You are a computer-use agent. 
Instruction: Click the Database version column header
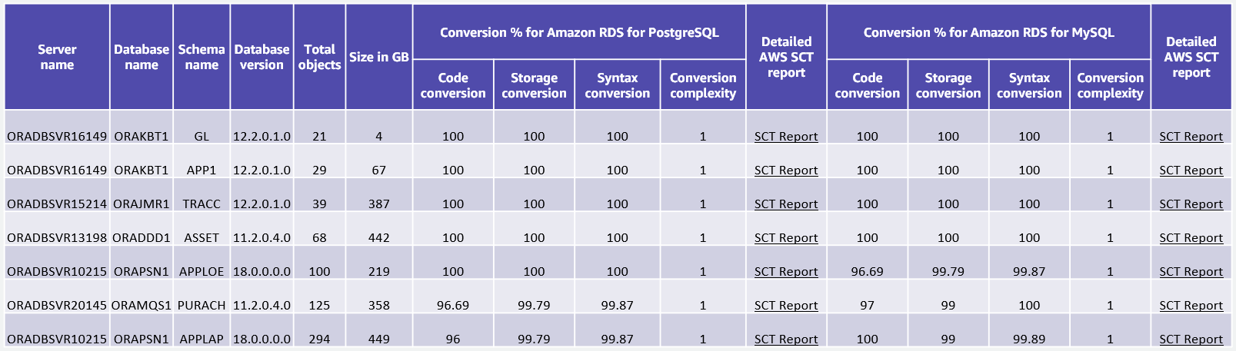pos(262,57)
